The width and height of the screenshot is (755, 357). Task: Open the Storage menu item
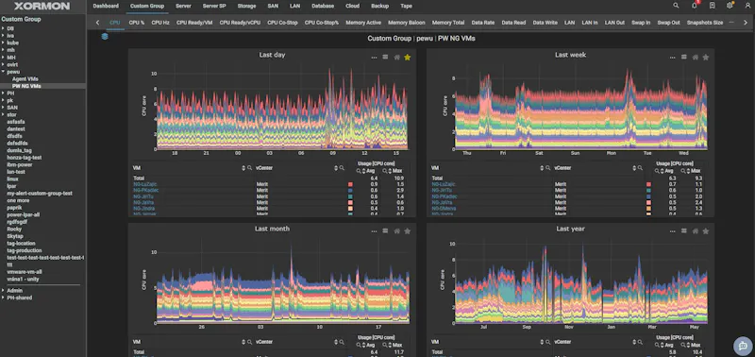[246, 7]
